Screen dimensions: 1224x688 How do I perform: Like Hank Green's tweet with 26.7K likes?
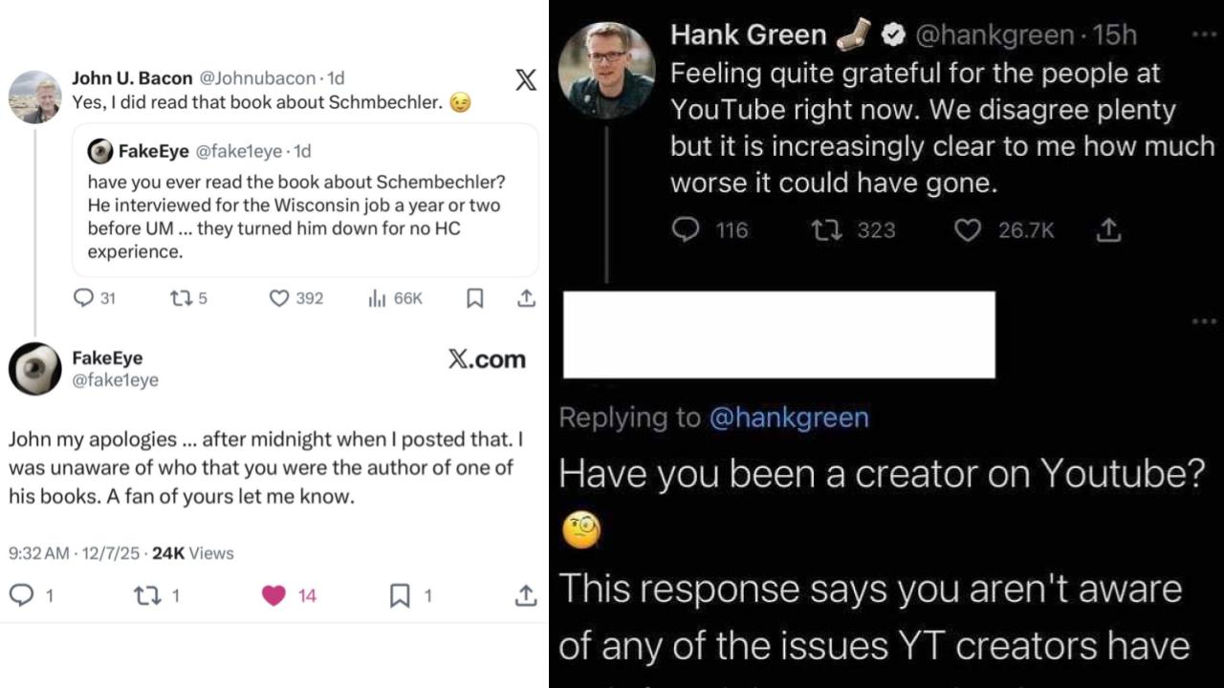tap(968, 229)
